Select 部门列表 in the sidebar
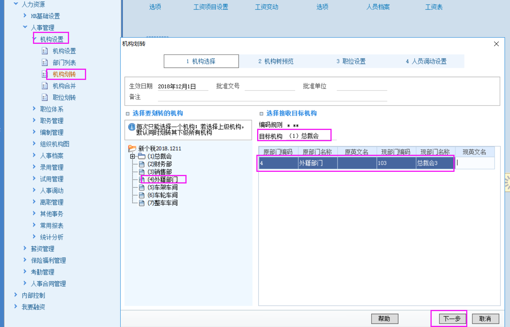Viewport: 510px width, 327px height. click(x=64, y=62)
